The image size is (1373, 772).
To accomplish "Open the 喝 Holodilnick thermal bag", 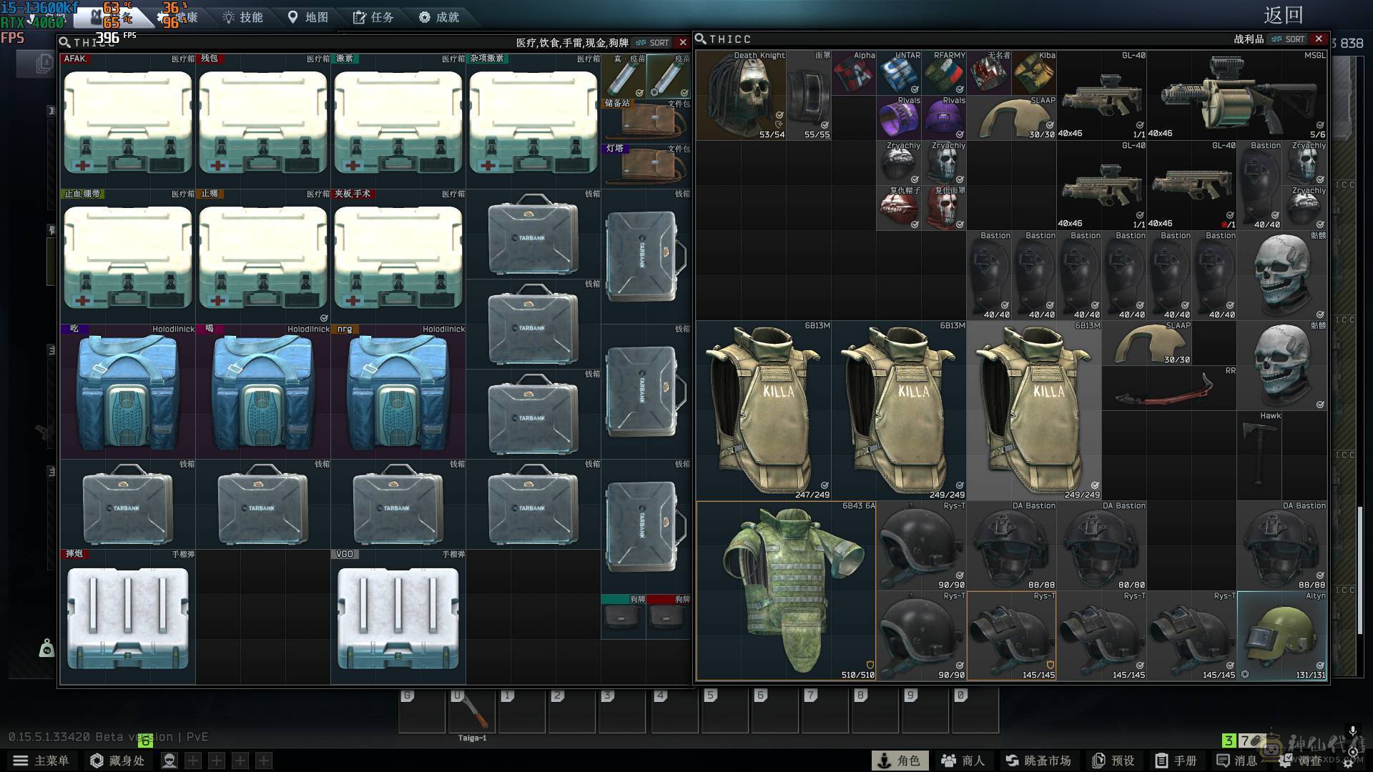I will click(263, 392).
